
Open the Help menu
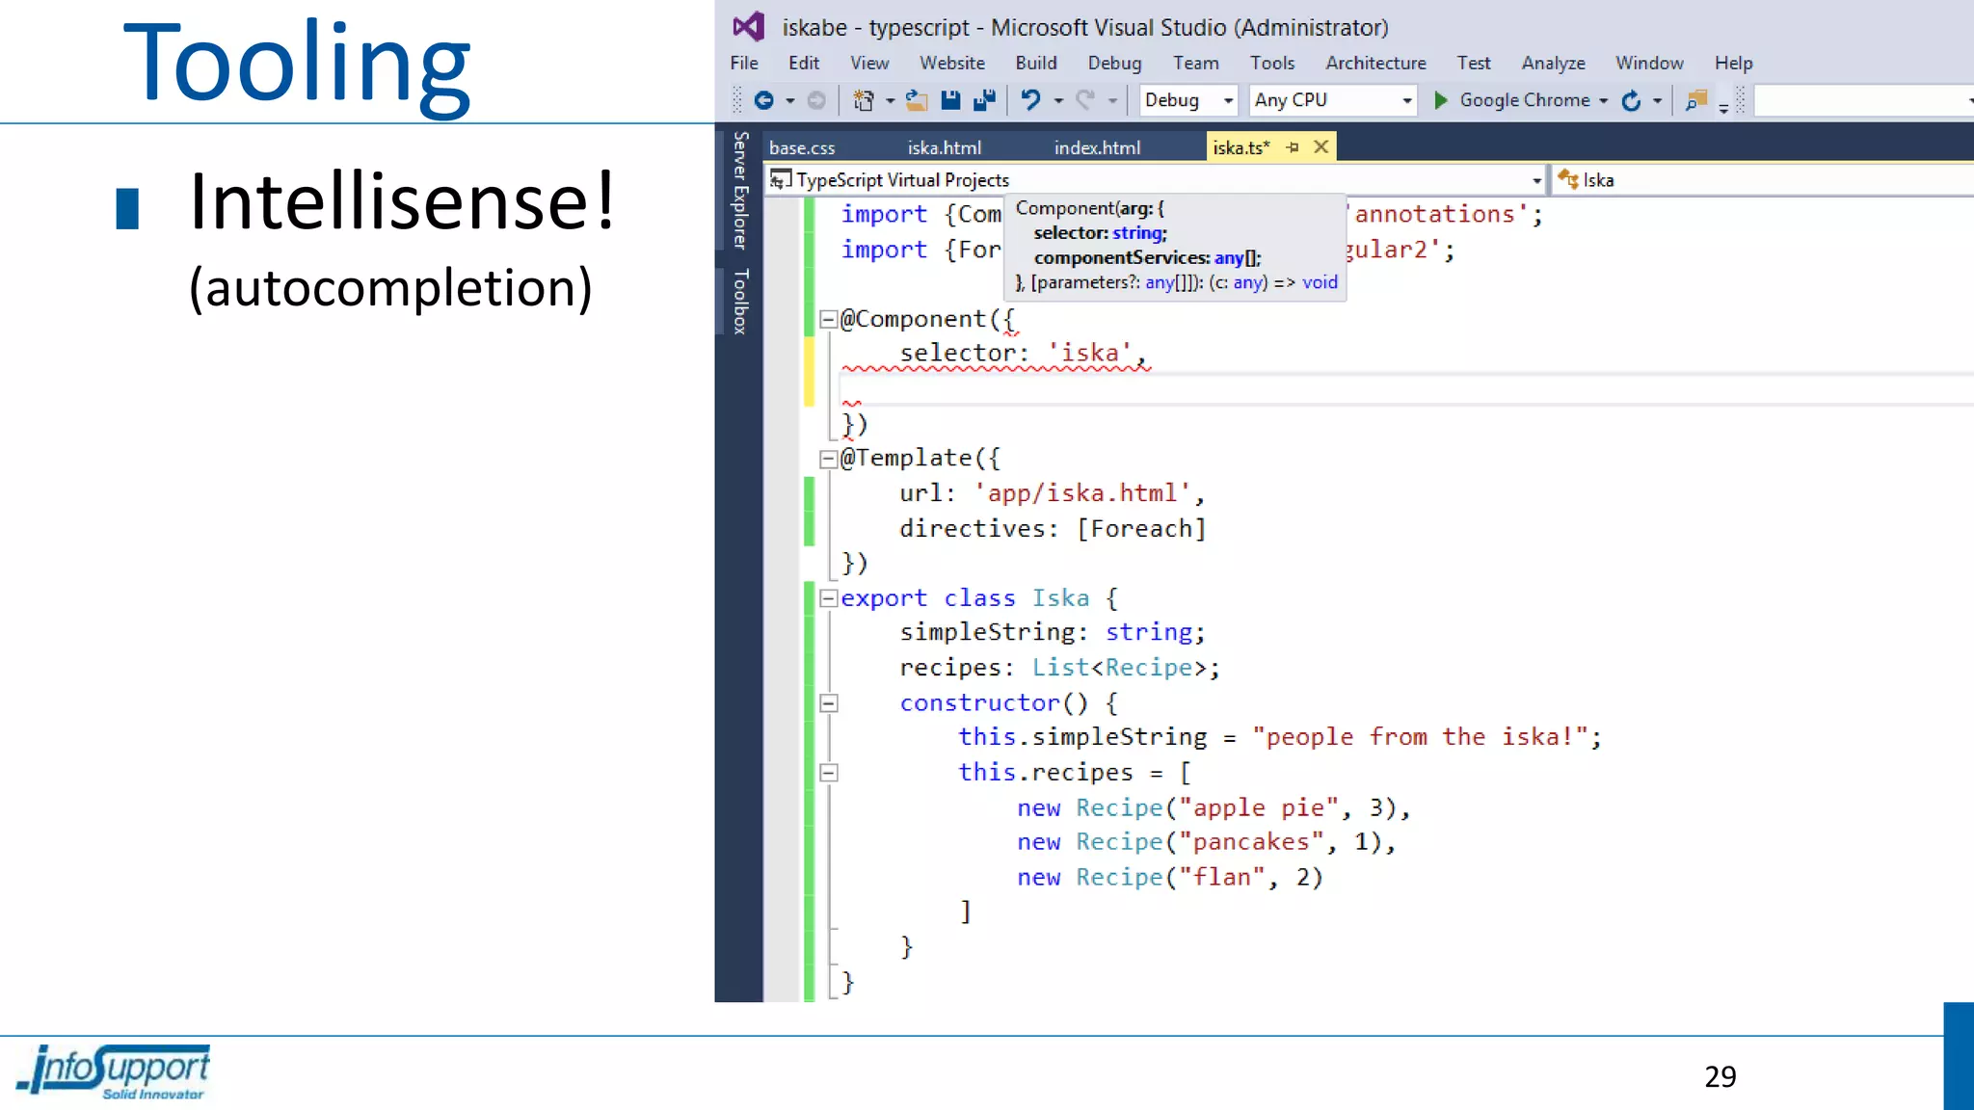click(1733, 63)
